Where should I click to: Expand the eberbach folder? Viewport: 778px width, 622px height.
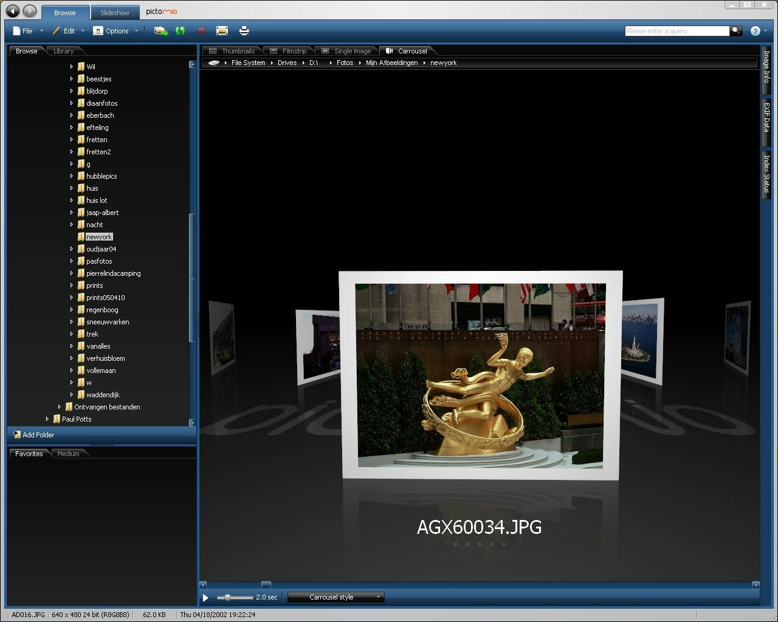(71, 115)
